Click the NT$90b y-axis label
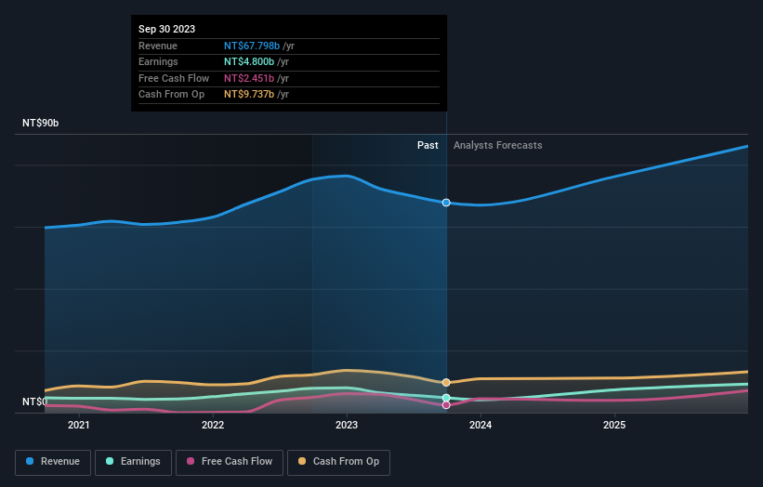 (x=40, y=123)
